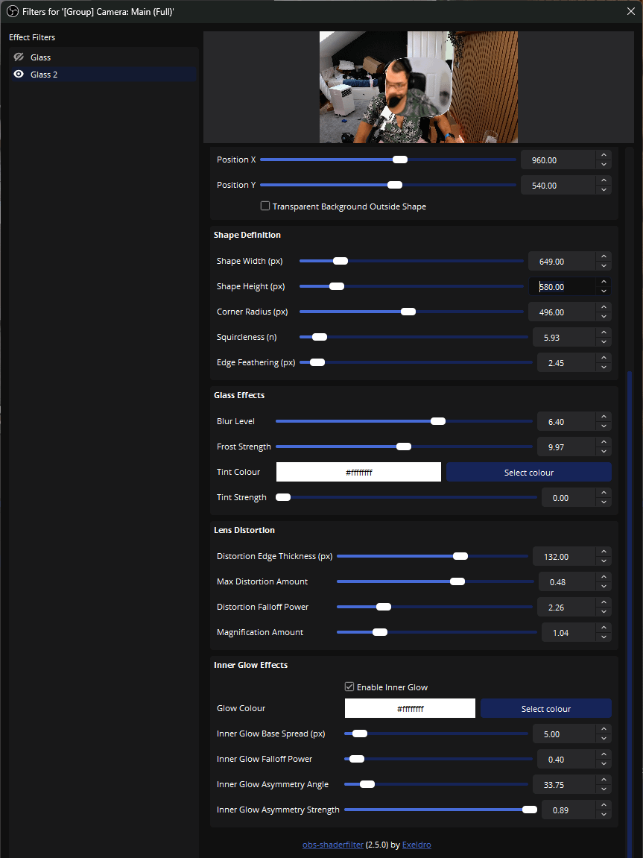Click the Frost Strength slider handle
643x858 pixels.
404,447
